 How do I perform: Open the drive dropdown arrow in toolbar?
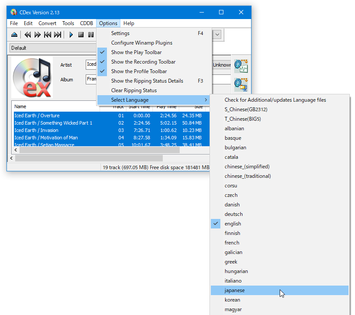pyautogui.click(x=217, y=35)
